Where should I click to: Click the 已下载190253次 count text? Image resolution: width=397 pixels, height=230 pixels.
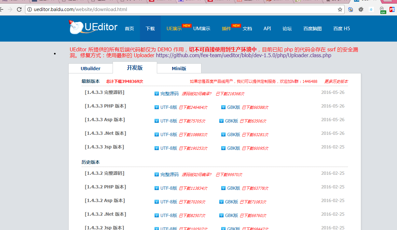193,148
